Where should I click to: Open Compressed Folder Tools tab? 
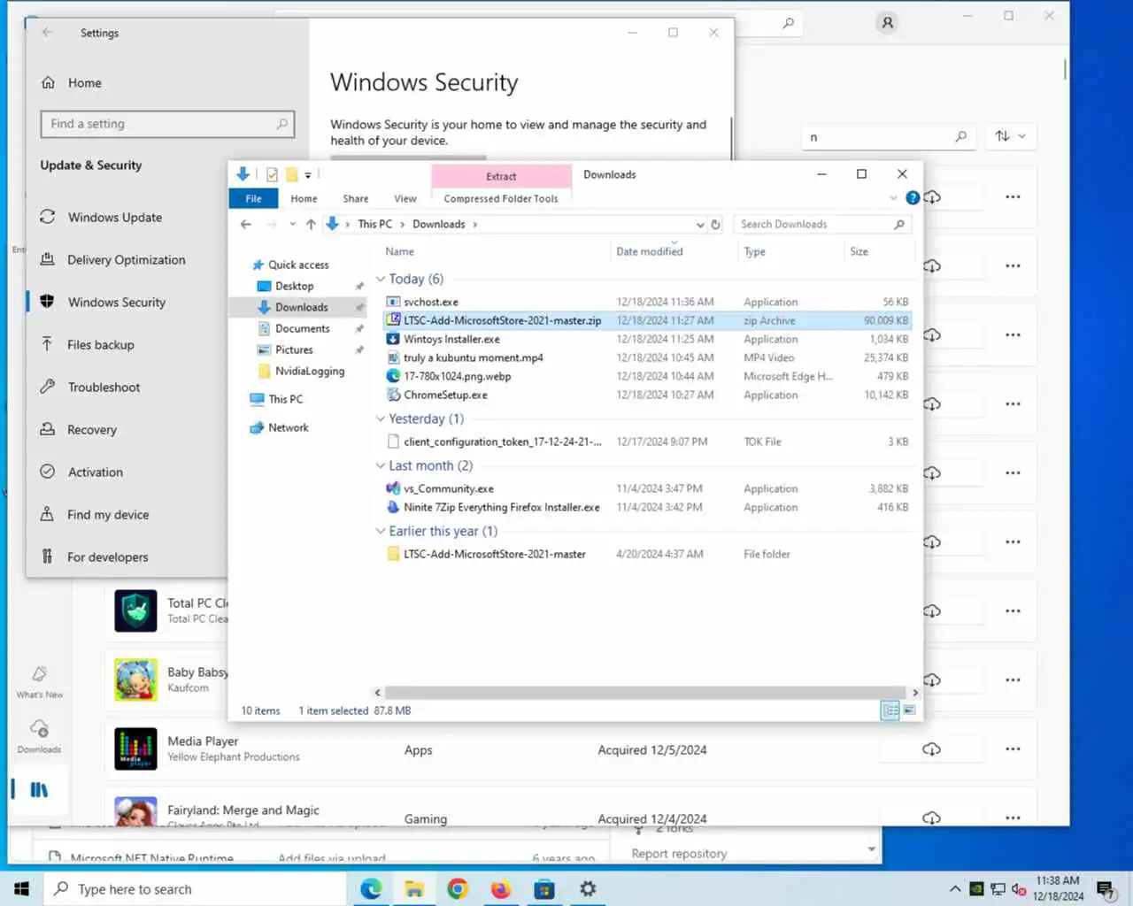pos(501,198)
